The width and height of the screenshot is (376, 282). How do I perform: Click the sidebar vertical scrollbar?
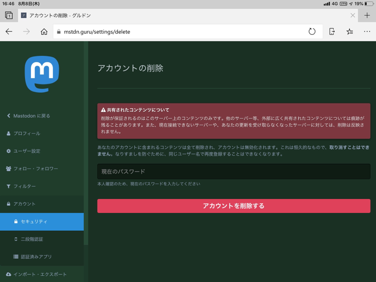coord(86,143)
